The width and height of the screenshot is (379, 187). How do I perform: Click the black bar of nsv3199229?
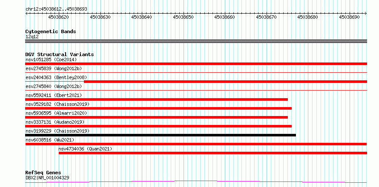pos(161,135)
